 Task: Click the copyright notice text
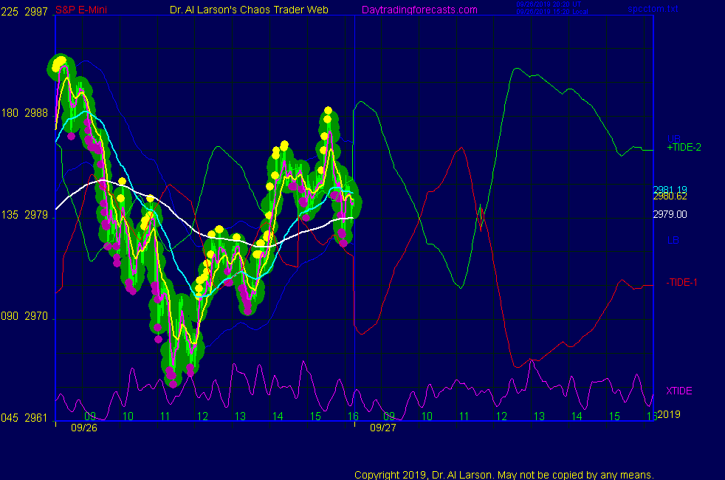coord(504,475)
